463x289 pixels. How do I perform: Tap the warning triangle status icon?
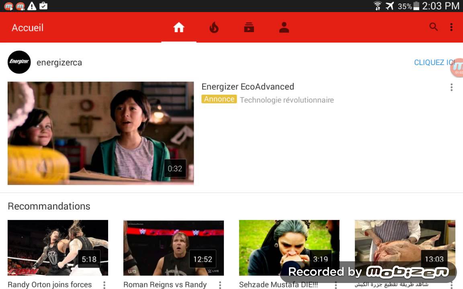tap(32, 6)
